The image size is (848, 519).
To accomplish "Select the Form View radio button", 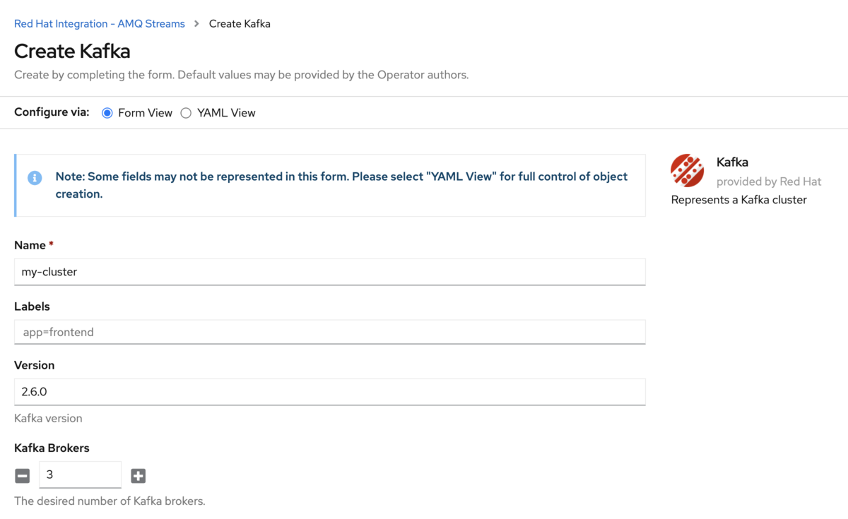I will tap(107, 113).
